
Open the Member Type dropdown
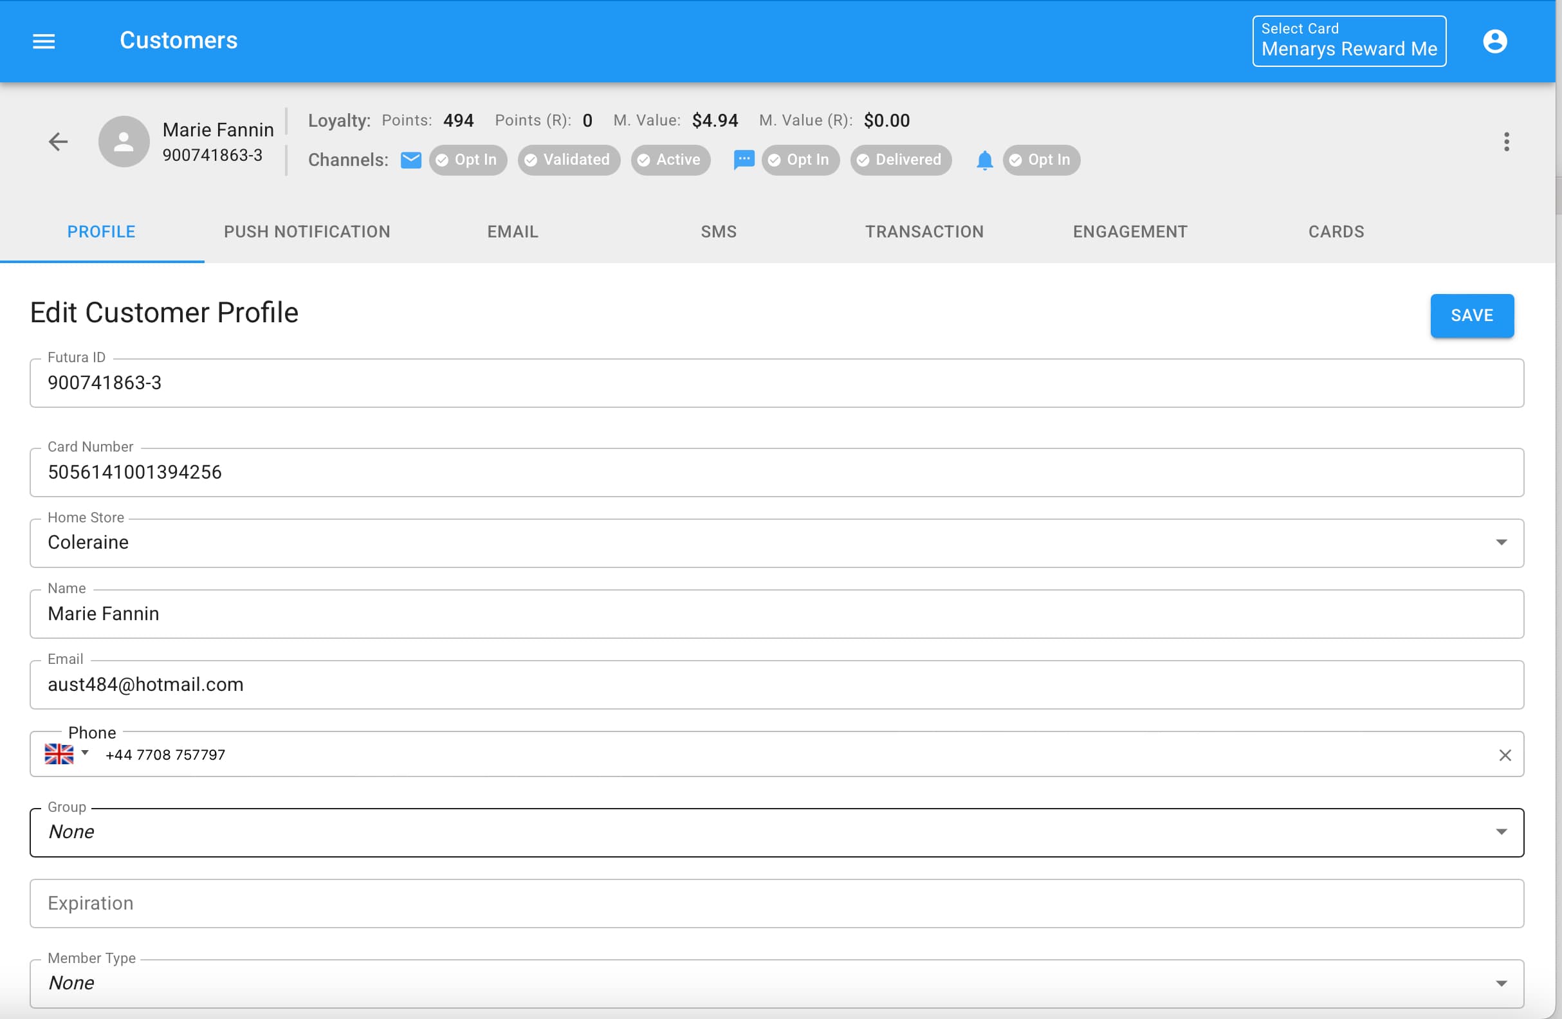click(x=1502, y=983)
